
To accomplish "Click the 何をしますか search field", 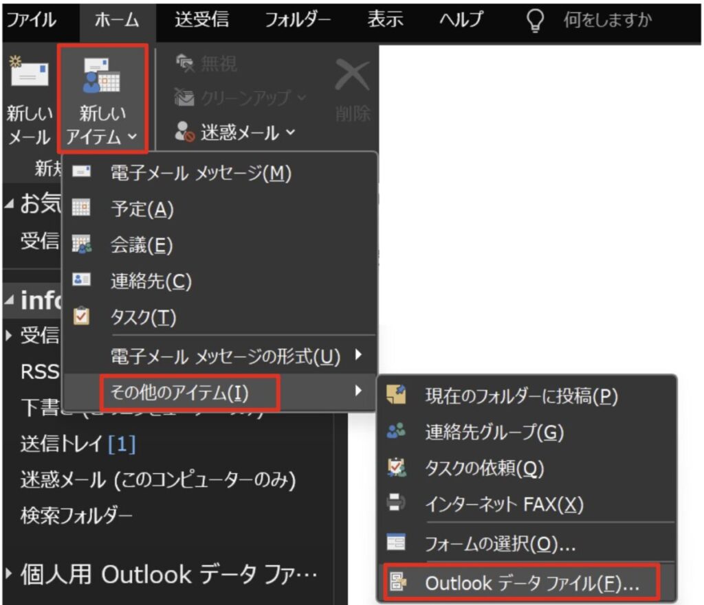I will pyautogui.click(x=606, y=20).
